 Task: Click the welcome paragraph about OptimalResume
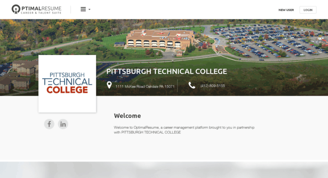184,130
